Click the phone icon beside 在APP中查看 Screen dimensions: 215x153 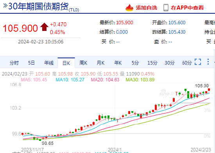[x=166, y=8]
